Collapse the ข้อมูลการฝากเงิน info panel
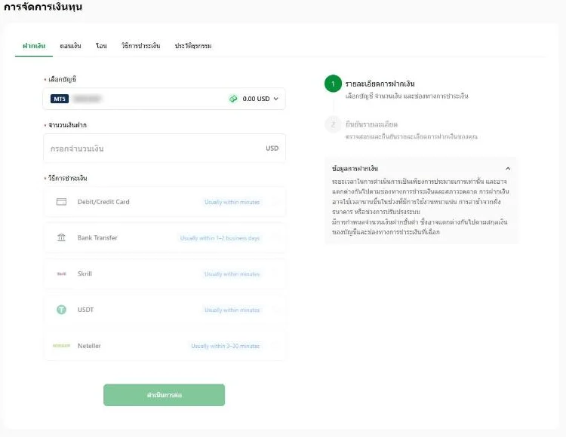The height and width of the screenshot is (437, 566). click(508, 168)
